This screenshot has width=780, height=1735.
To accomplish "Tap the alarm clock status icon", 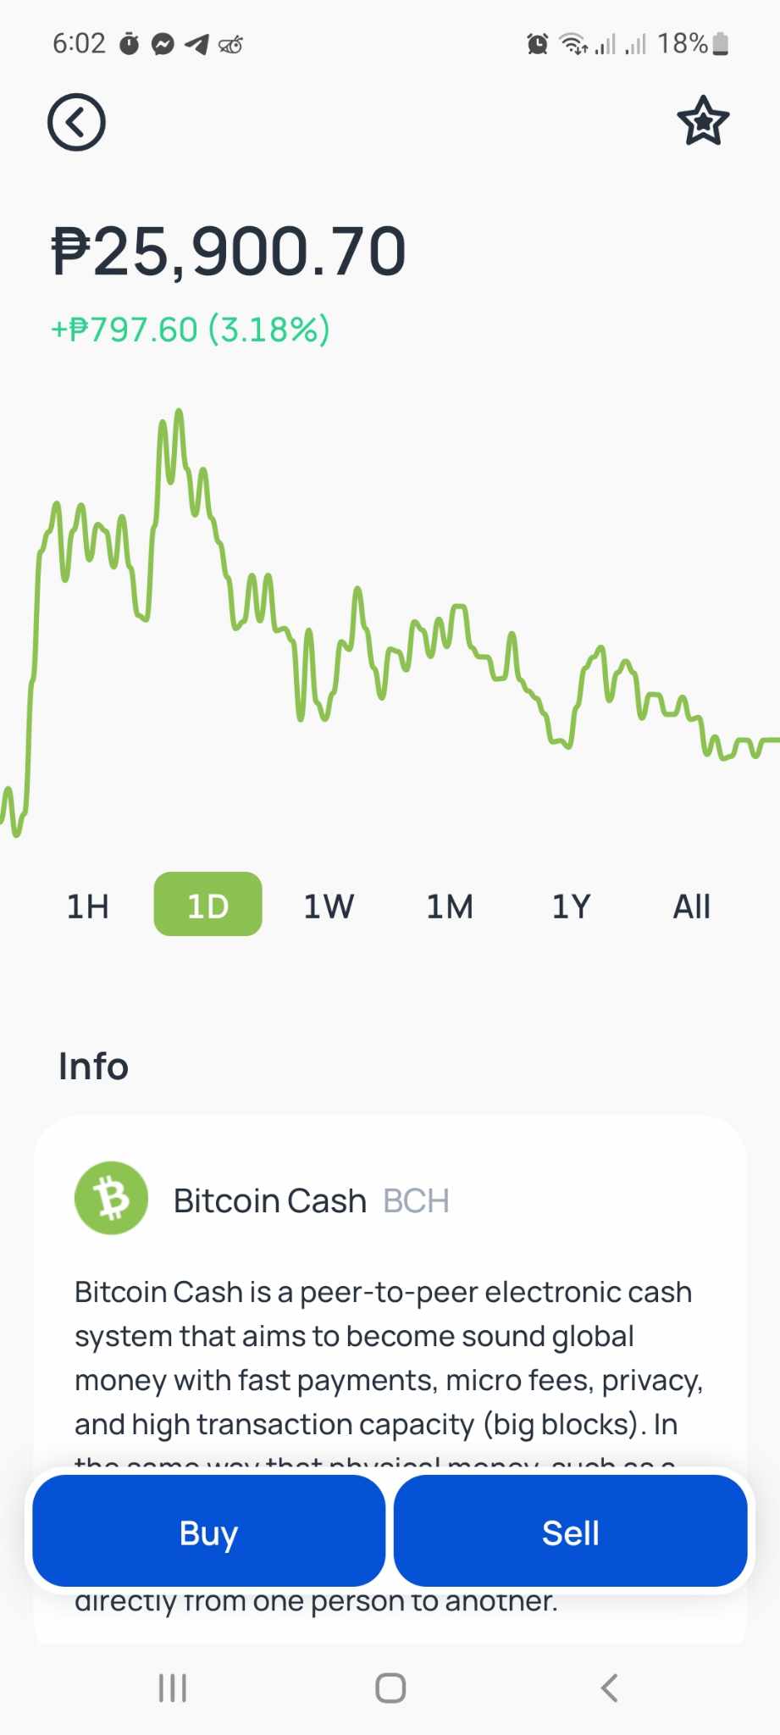I will [x=538, y=43].
